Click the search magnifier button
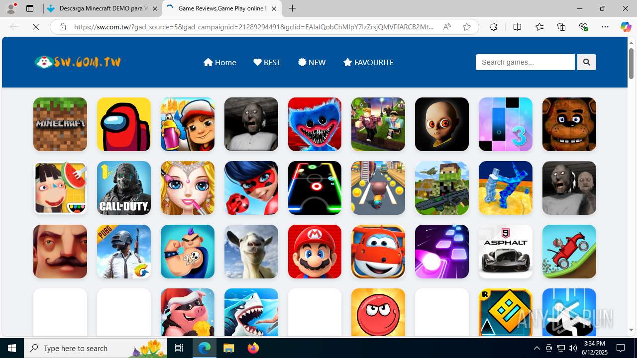The height and width of the screenshot is (358, 637). point(586,62)
